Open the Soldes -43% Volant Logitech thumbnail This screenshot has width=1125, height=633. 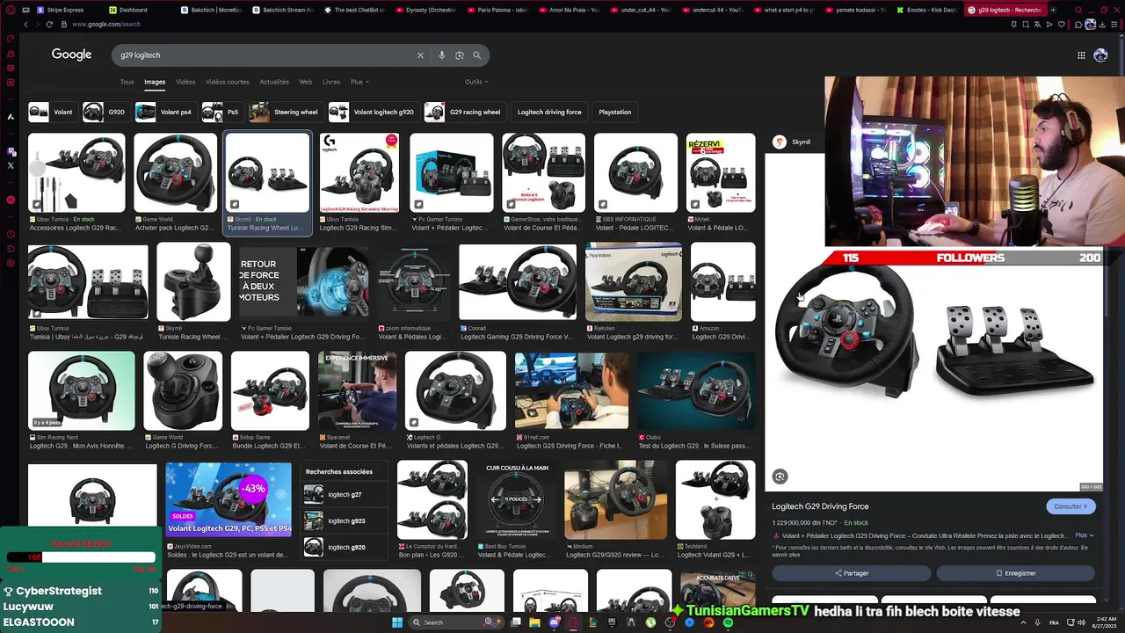[x=229, y=498]
